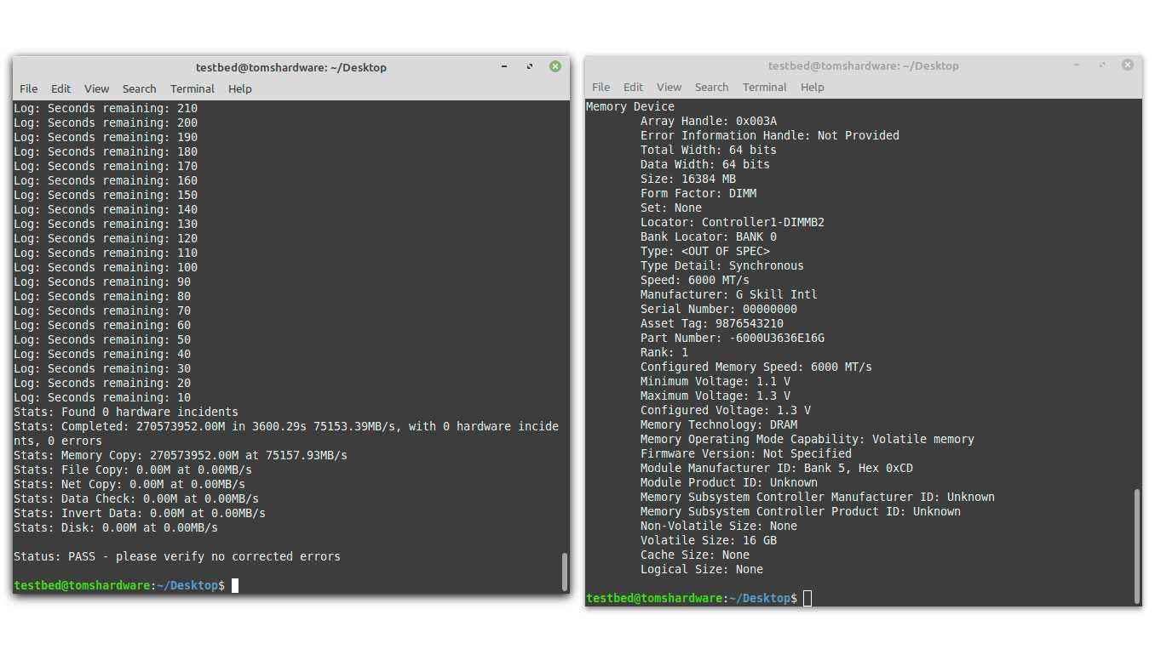The image size is (1155, 649).
Task: Click 'Speed: 6000 MT/s' line
Action: pos(695,280)
